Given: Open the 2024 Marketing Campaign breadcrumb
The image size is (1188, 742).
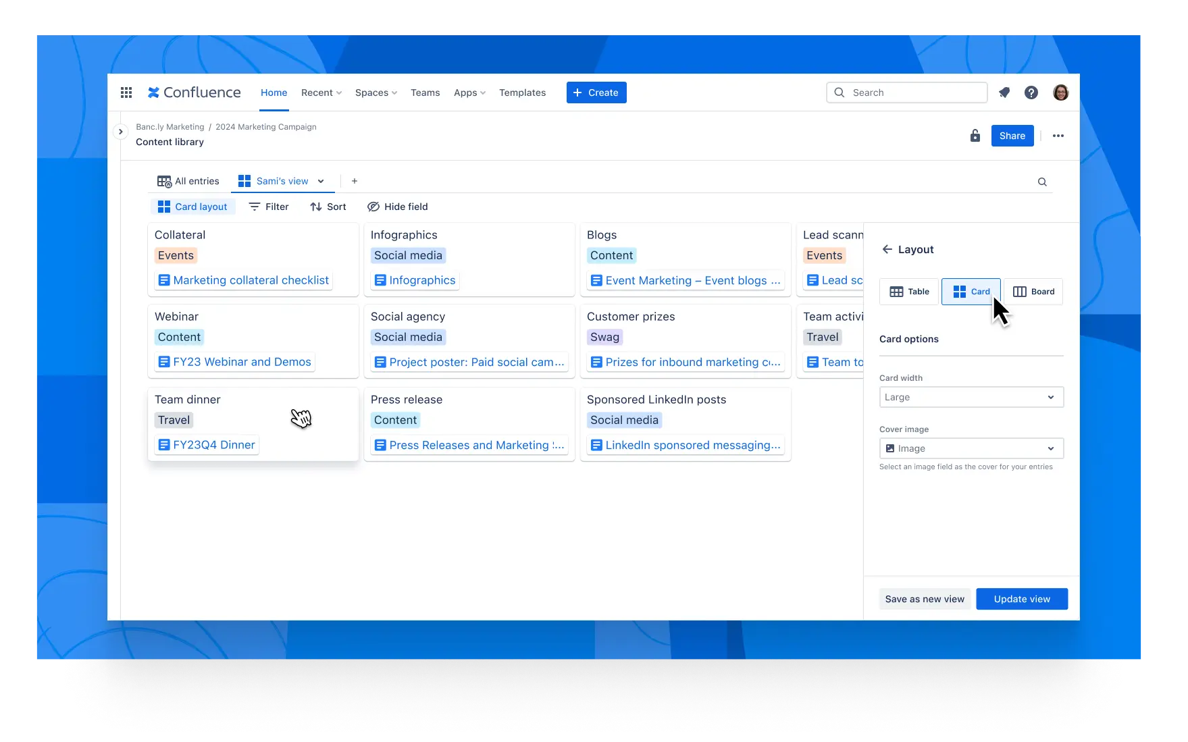Looking at the screenshot, I should (x=266, y=127).
